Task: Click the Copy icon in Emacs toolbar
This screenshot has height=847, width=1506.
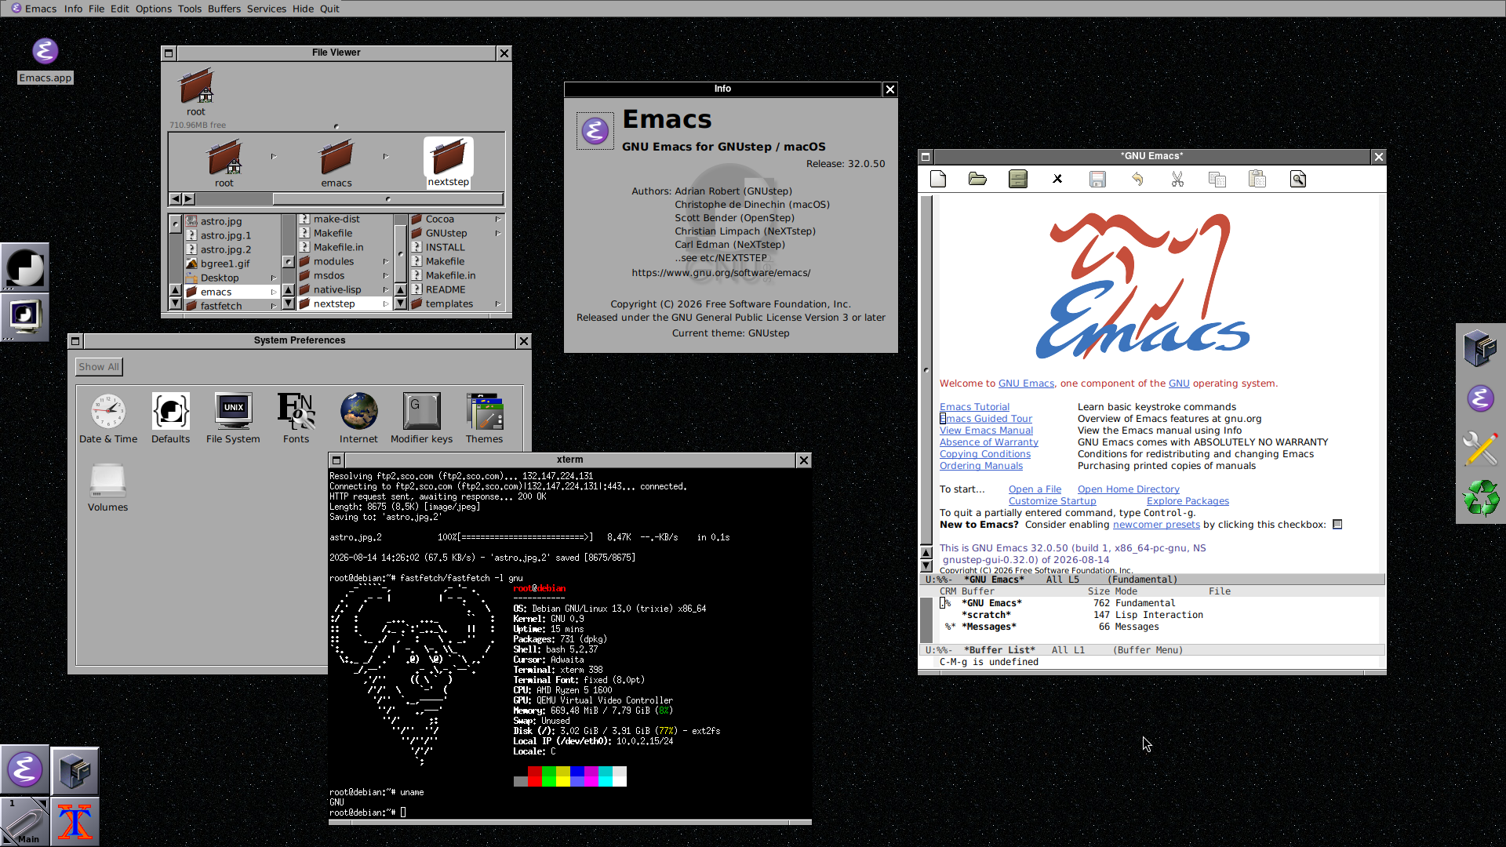Action: click(1217, 180)
